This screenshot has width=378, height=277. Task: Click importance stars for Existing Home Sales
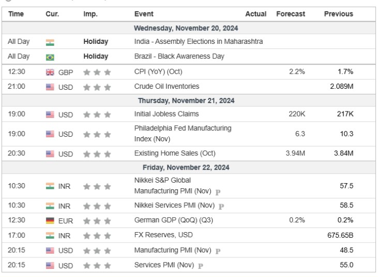[97, 153]
